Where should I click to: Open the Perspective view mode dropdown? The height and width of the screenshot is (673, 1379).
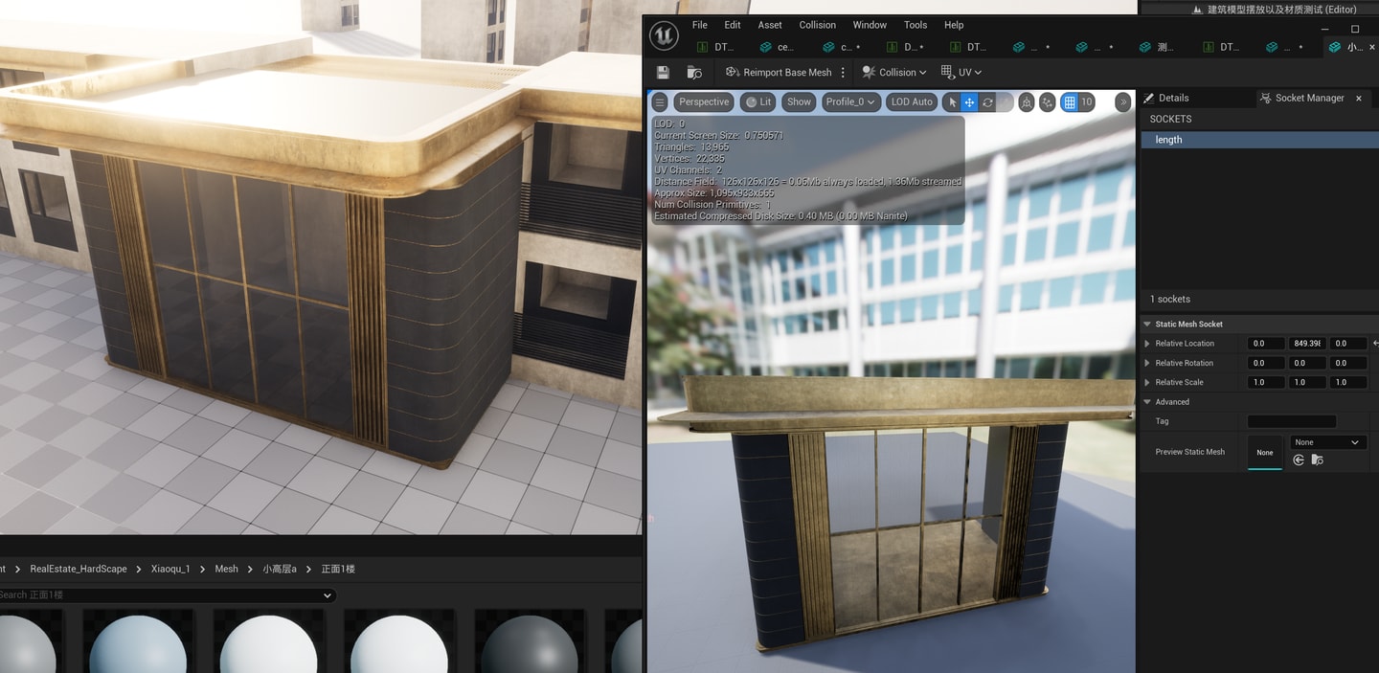(704, 101)
